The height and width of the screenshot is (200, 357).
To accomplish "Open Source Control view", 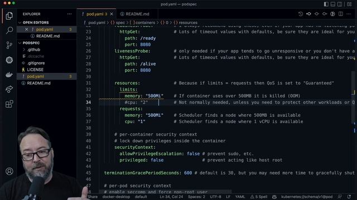I will [9, 45].
